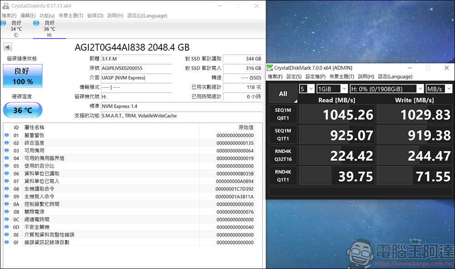Select row 07 資料單位已寫入

(x=129, y=181)
